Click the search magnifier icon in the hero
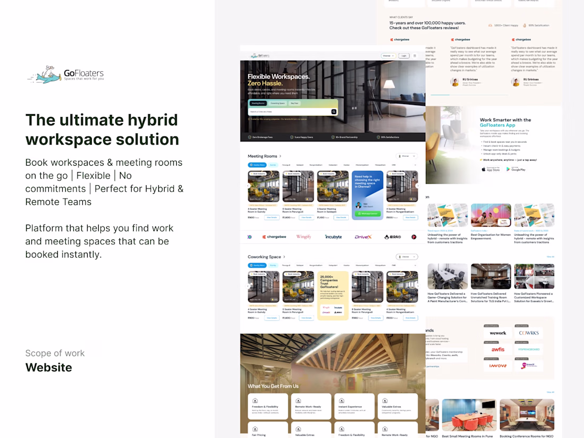This screenshot has height=438, width=584. click(334, 111)
